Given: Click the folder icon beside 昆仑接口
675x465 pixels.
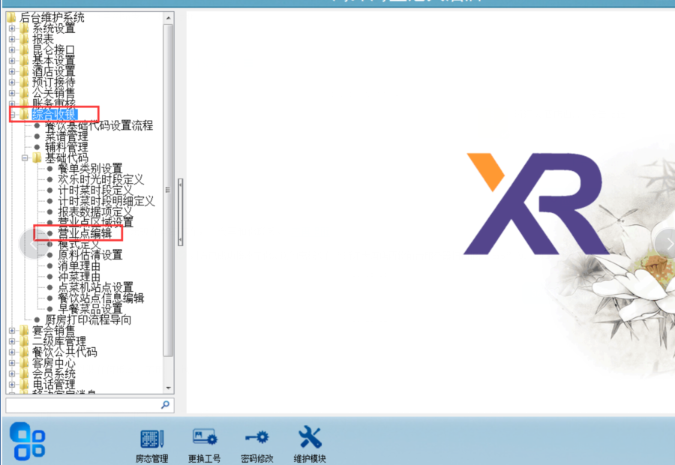Looking at the screenshot, I should pyautogui.click(x=25, y=50).
